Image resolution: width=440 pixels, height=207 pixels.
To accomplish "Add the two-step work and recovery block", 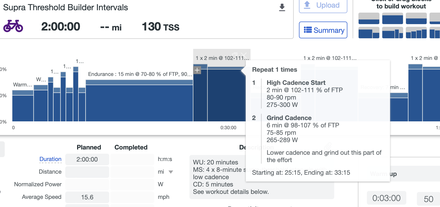I will pos(369,33).
